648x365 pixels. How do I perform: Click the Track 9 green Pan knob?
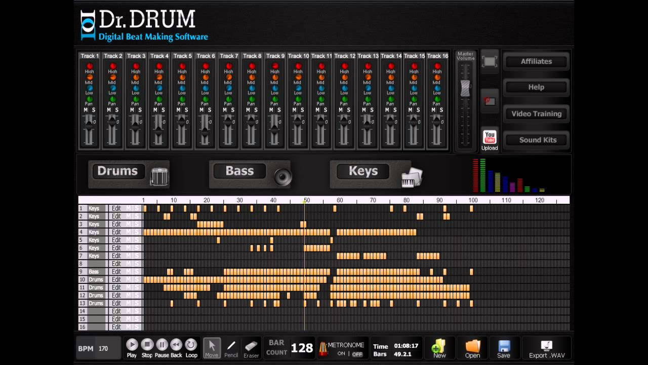[275, 99]
